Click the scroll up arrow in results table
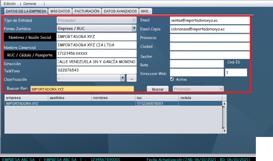273x161 pixels. [x=224, y=103]
